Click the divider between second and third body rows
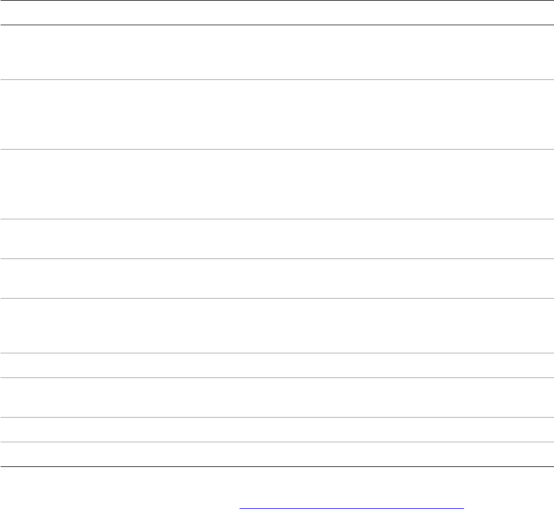The width and height of the screenshot is (554, 509). tap(277, 149)
